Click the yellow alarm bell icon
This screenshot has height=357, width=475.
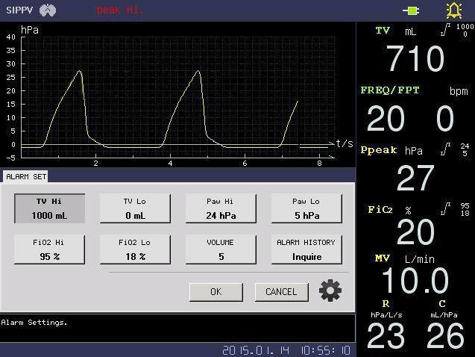point(453,10)
